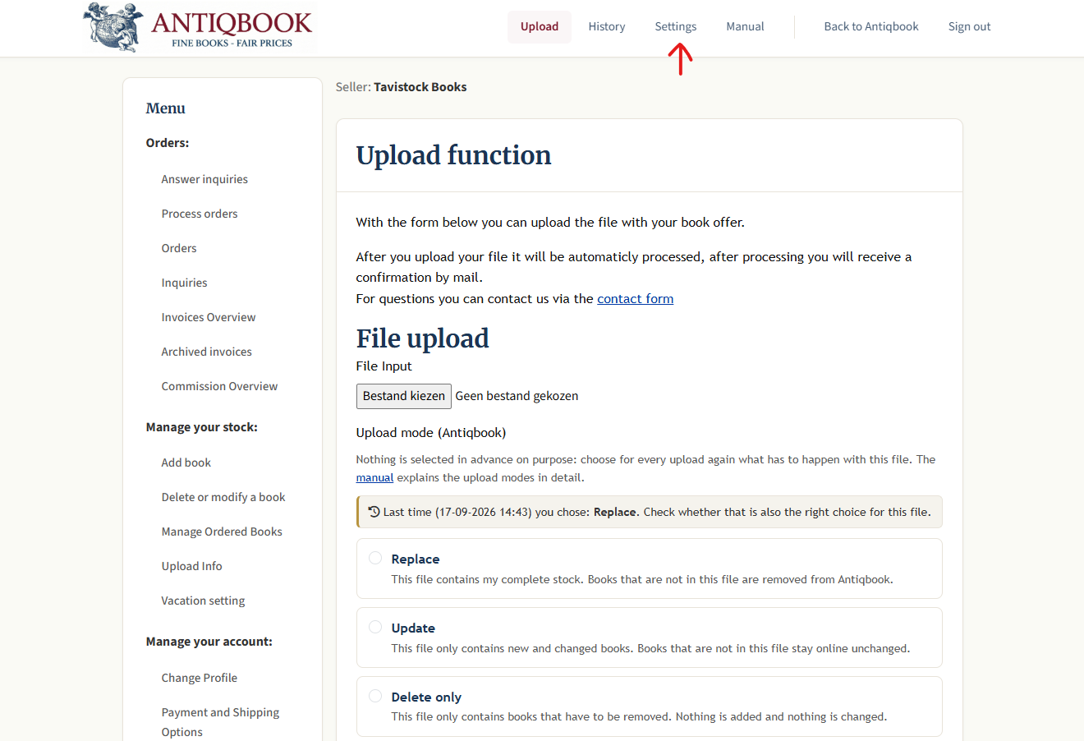Open Upload Info in the sidebar
The image size is (1084, 741).
[192, 566]
